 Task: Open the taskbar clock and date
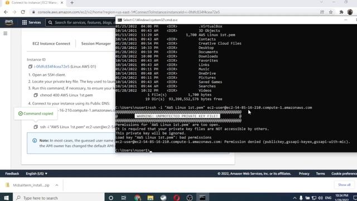pos(342,198)
